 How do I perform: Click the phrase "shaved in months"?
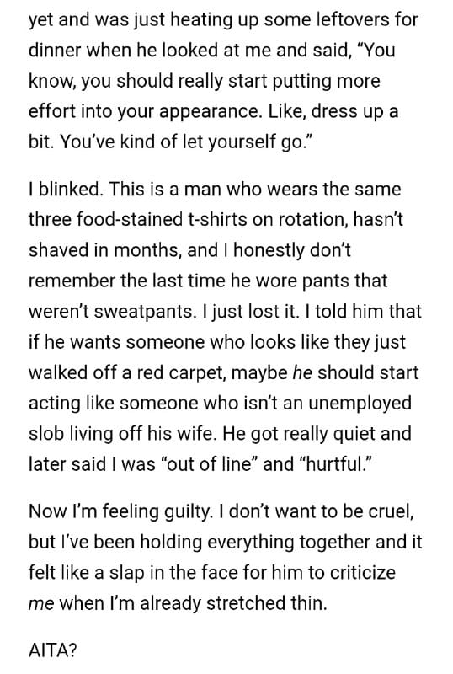105,250
